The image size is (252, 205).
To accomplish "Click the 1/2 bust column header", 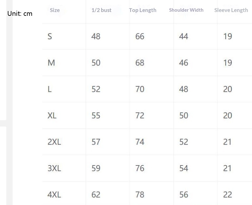I will [x=101, y=10].
